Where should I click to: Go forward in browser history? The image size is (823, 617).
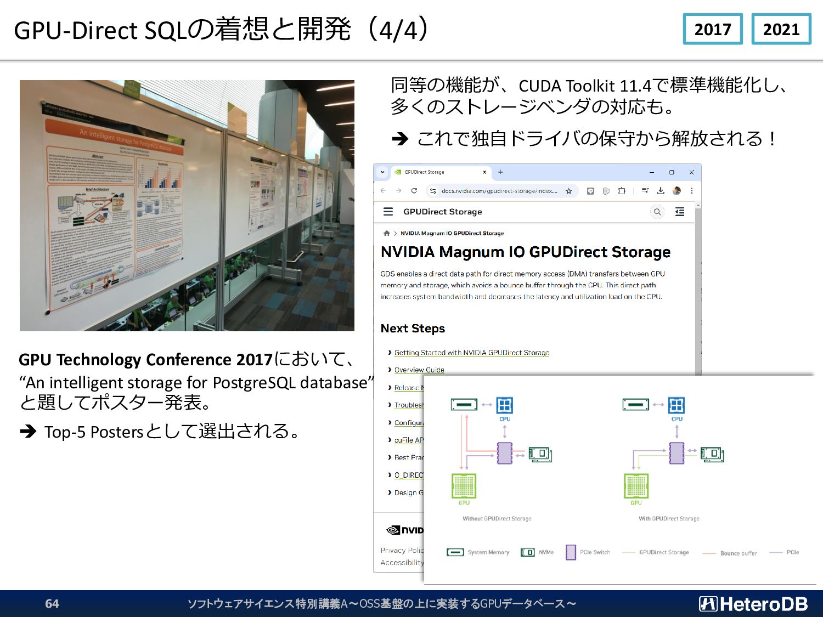point(398,191)
